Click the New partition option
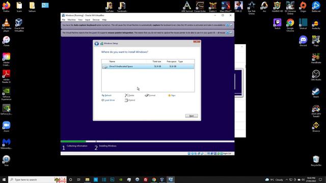The height and width of the screenshot is (183, 326). click(172, 96)
